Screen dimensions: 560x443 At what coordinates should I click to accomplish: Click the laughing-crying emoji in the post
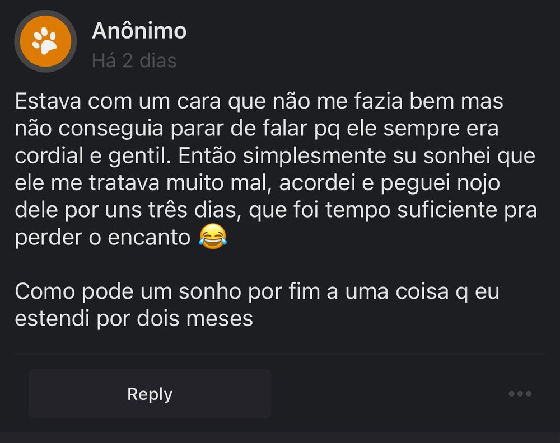pos(213,238)
